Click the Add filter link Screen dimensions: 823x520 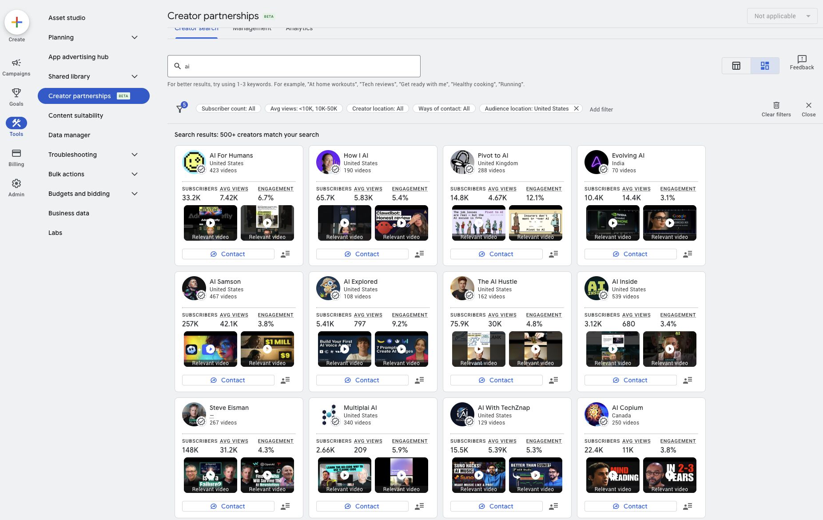pos(601,109)
